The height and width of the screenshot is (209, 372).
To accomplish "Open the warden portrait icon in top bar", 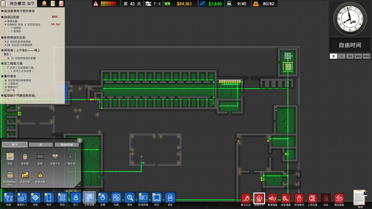I will click(44, 3).
